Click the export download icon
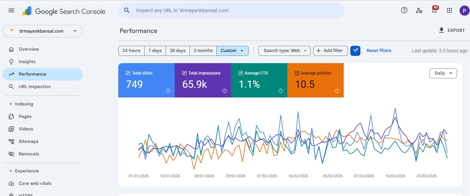Viewport: 470px width, 196px height. [441, 30]
